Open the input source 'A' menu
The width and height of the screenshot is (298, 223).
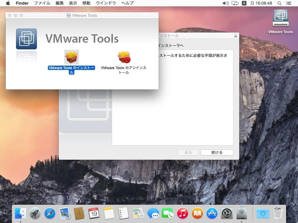pos(244,3)
